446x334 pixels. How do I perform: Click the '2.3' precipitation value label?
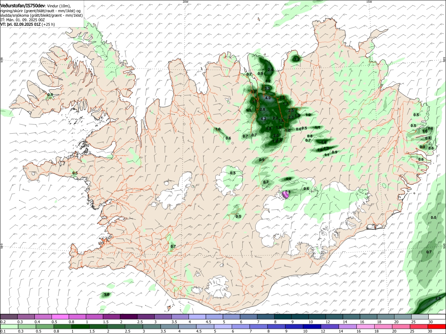tap(291, 118)
